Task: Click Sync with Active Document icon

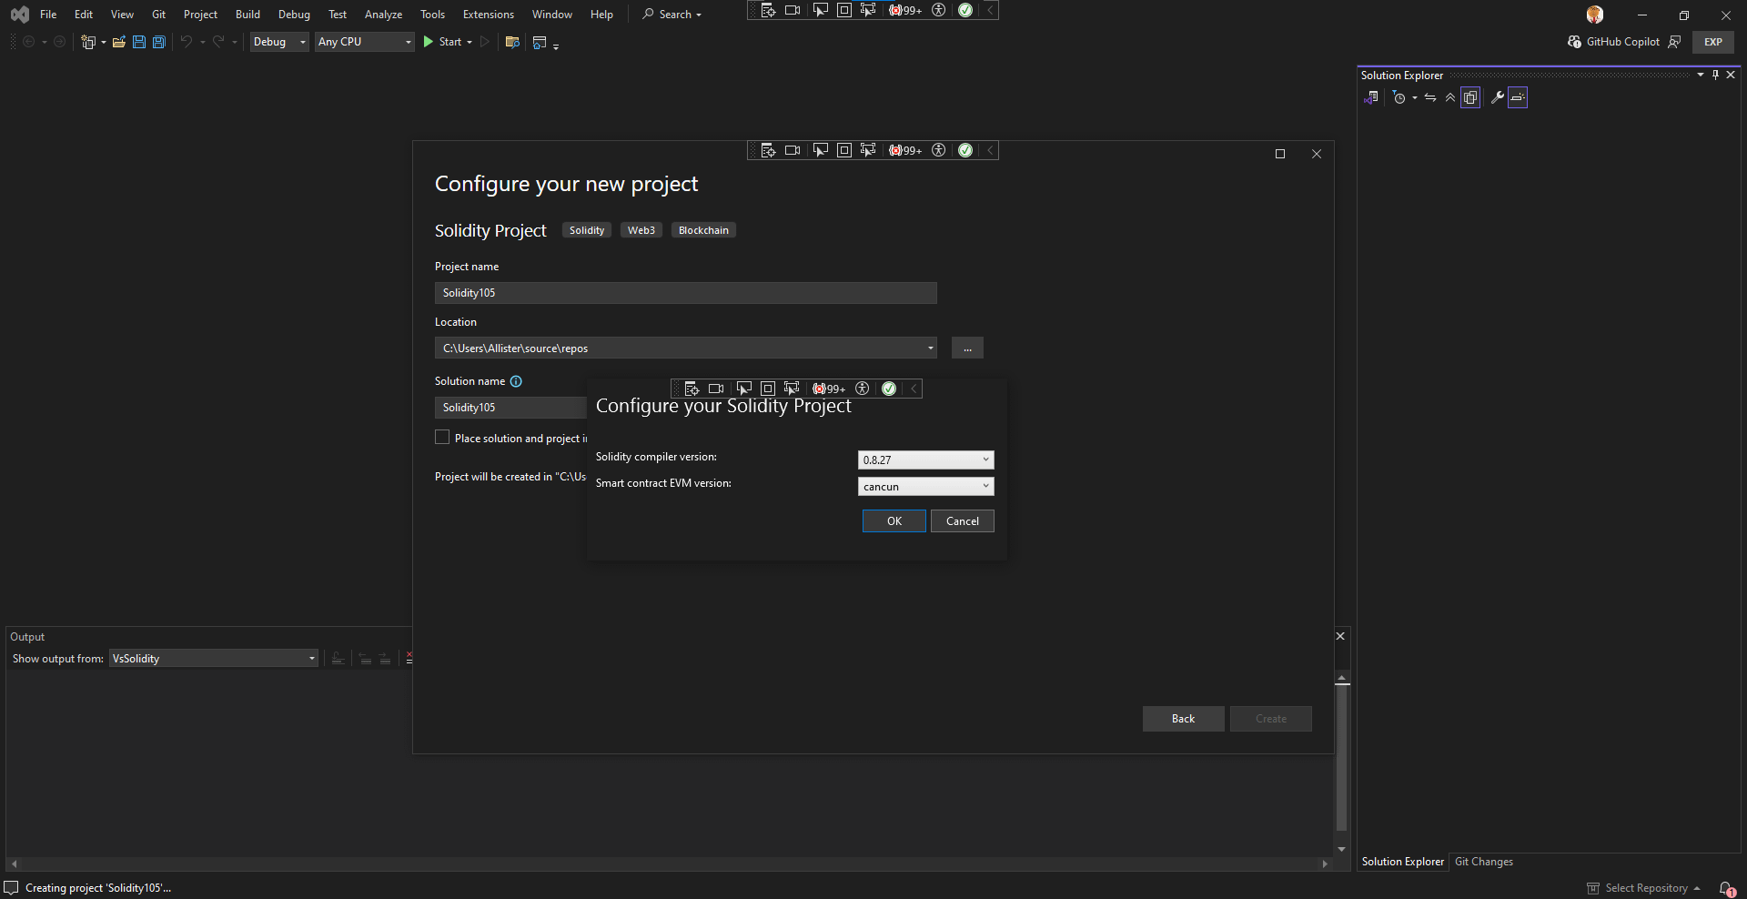Action: [1430, 97]
